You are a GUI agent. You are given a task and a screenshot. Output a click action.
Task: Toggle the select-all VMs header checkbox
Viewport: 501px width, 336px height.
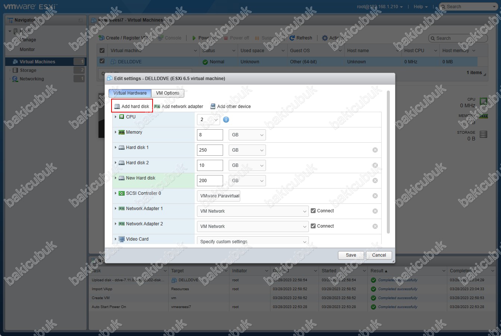[x=102, y=50]
